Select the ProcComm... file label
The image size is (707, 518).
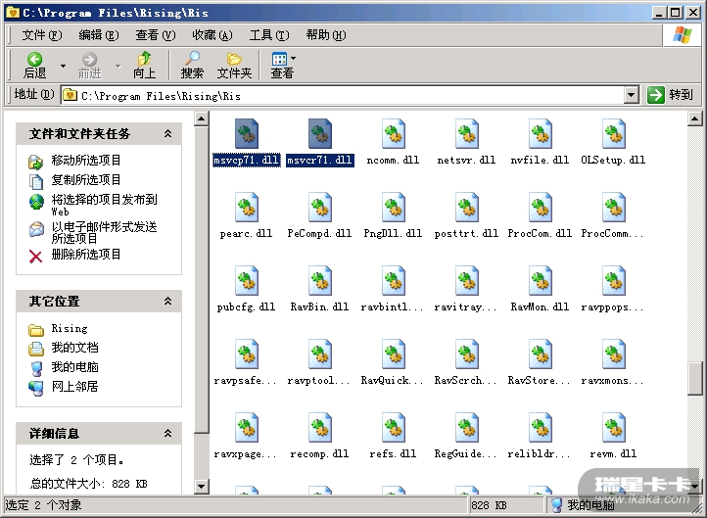coord(612,233)
